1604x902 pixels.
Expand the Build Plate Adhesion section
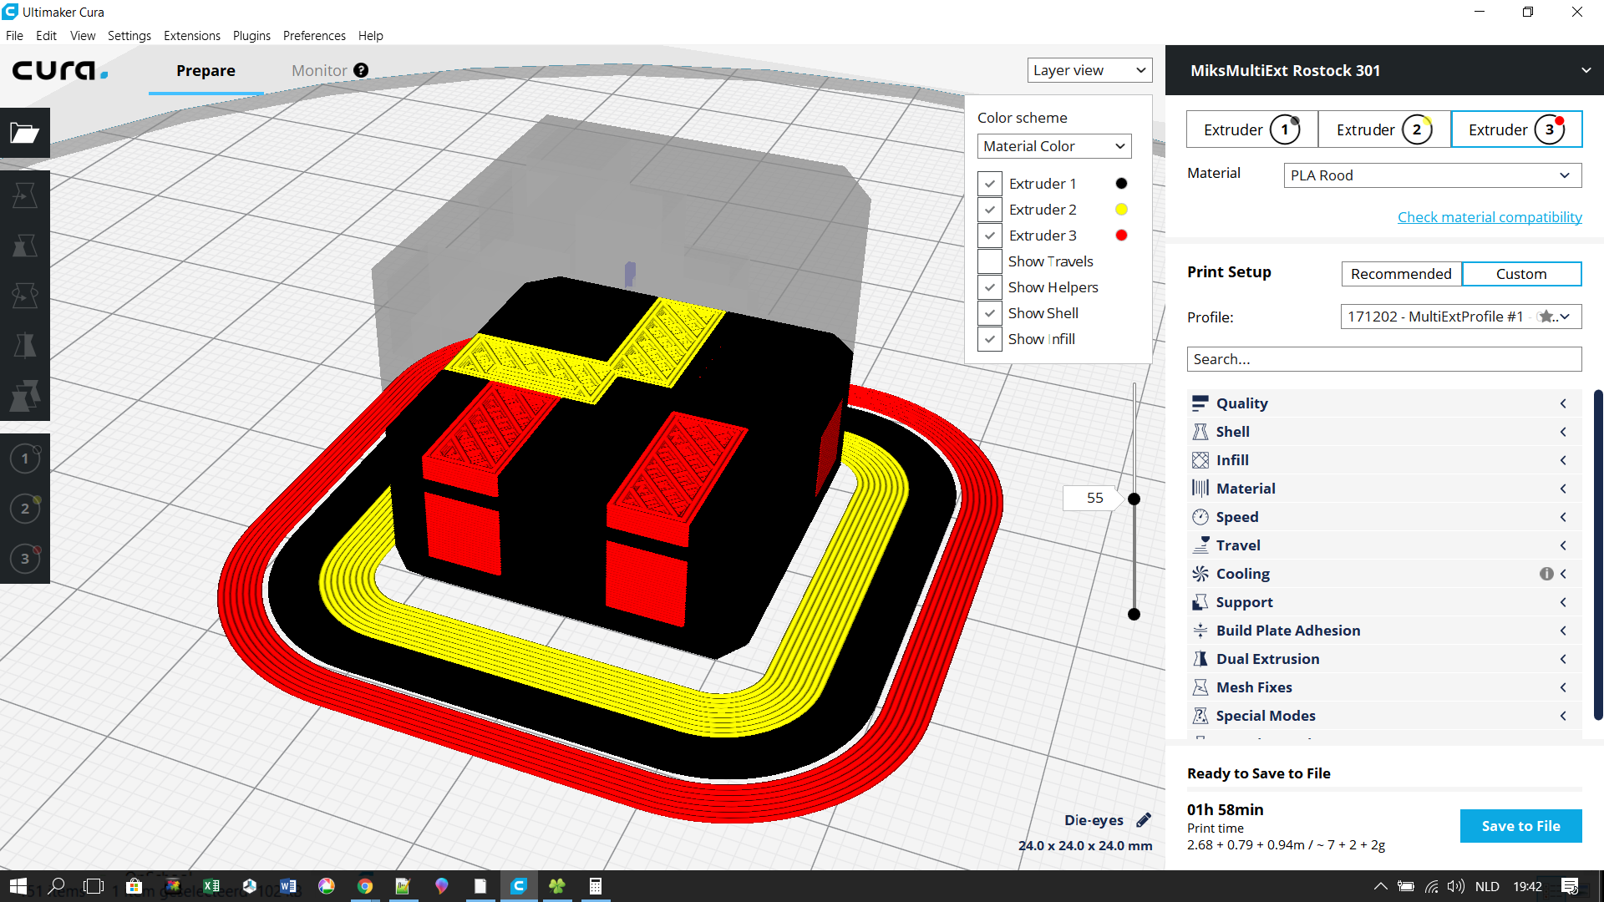pyautogui.click(x=1384, y=631)
